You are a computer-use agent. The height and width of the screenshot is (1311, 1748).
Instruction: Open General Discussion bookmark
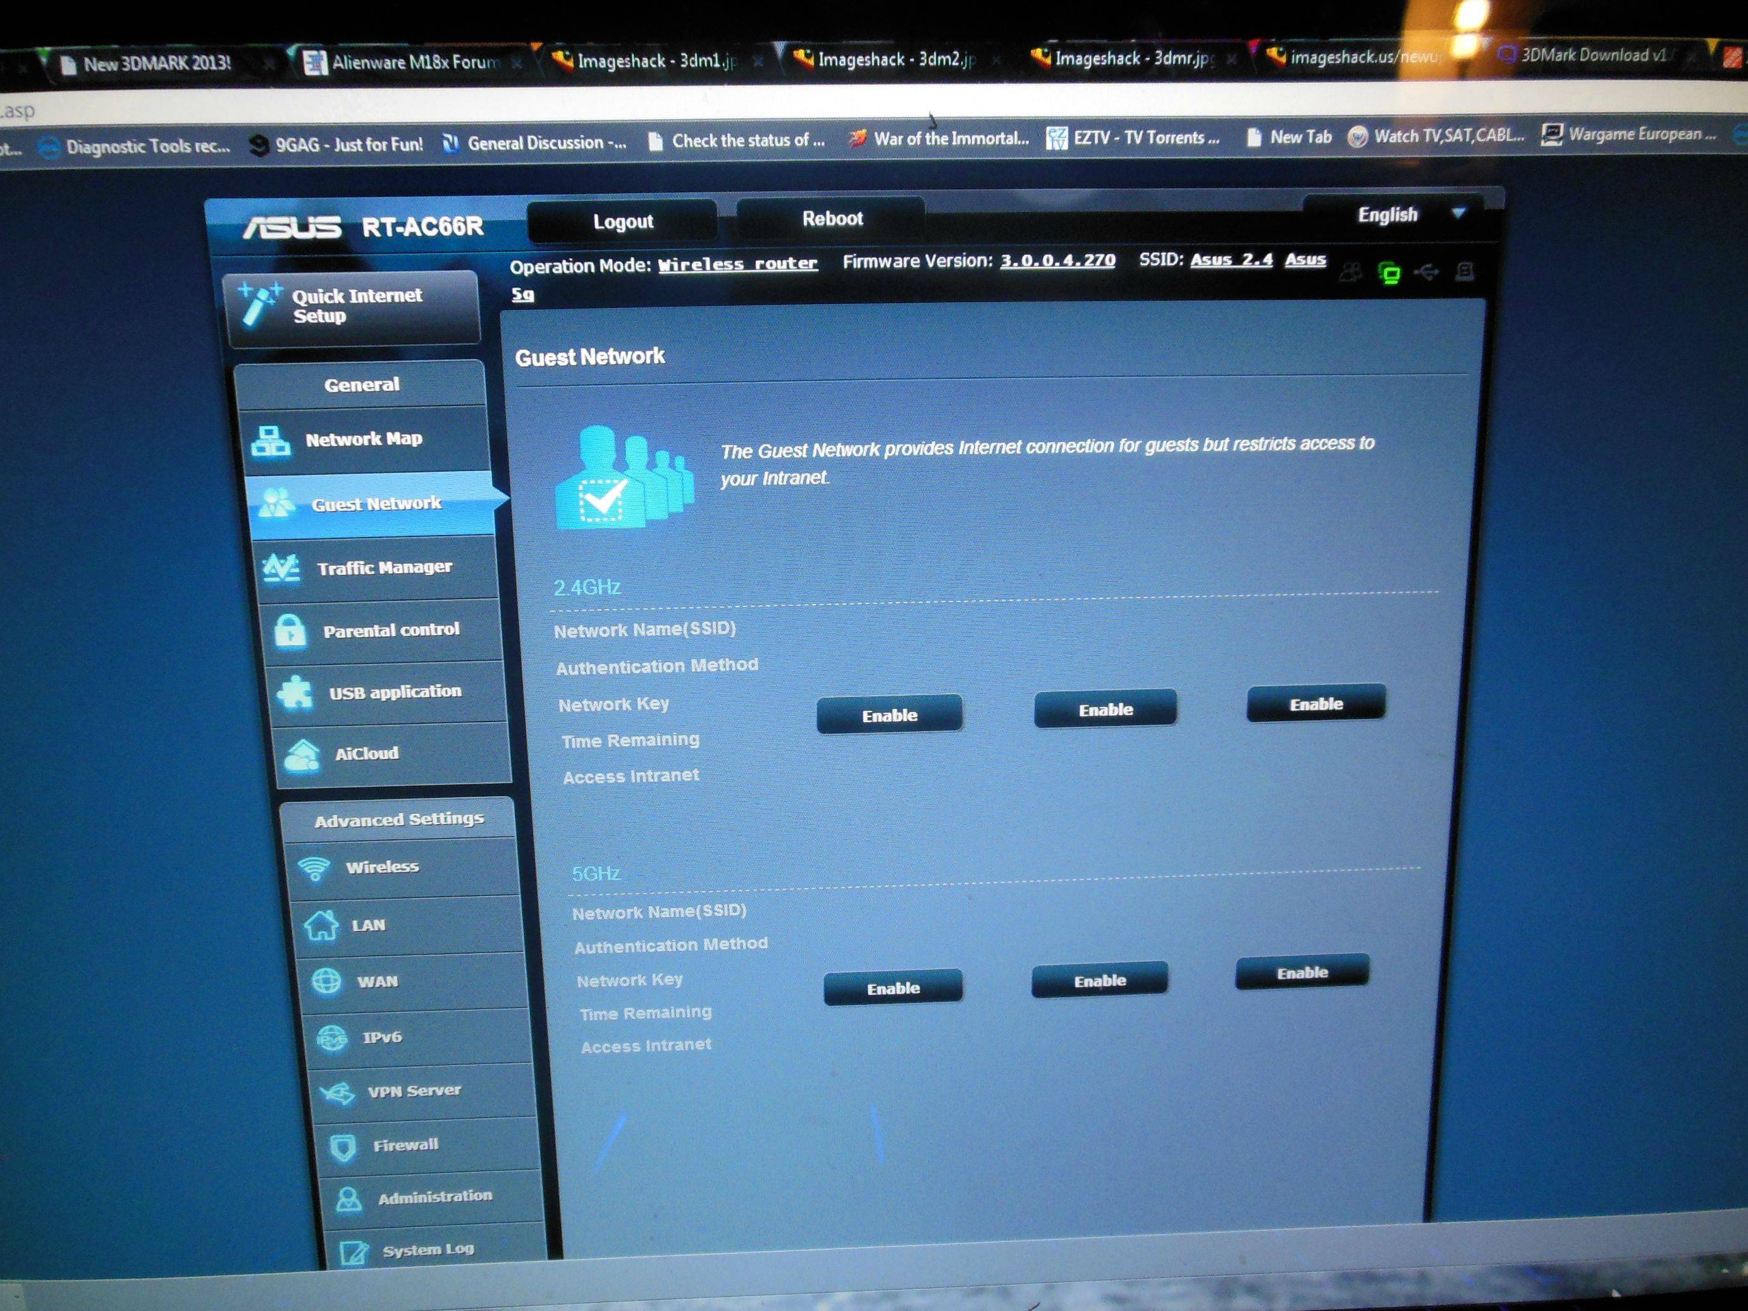pos(534,143)
